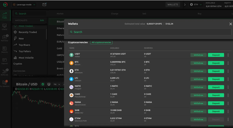
Task: Click the LTC Litecoin coin icon
Action: click(71, 79)
